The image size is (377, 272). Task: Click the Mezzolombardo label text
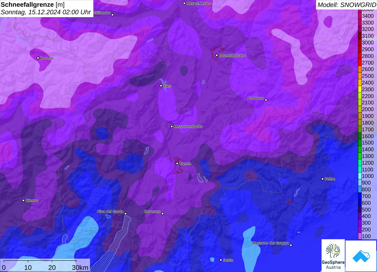point(188,126)
